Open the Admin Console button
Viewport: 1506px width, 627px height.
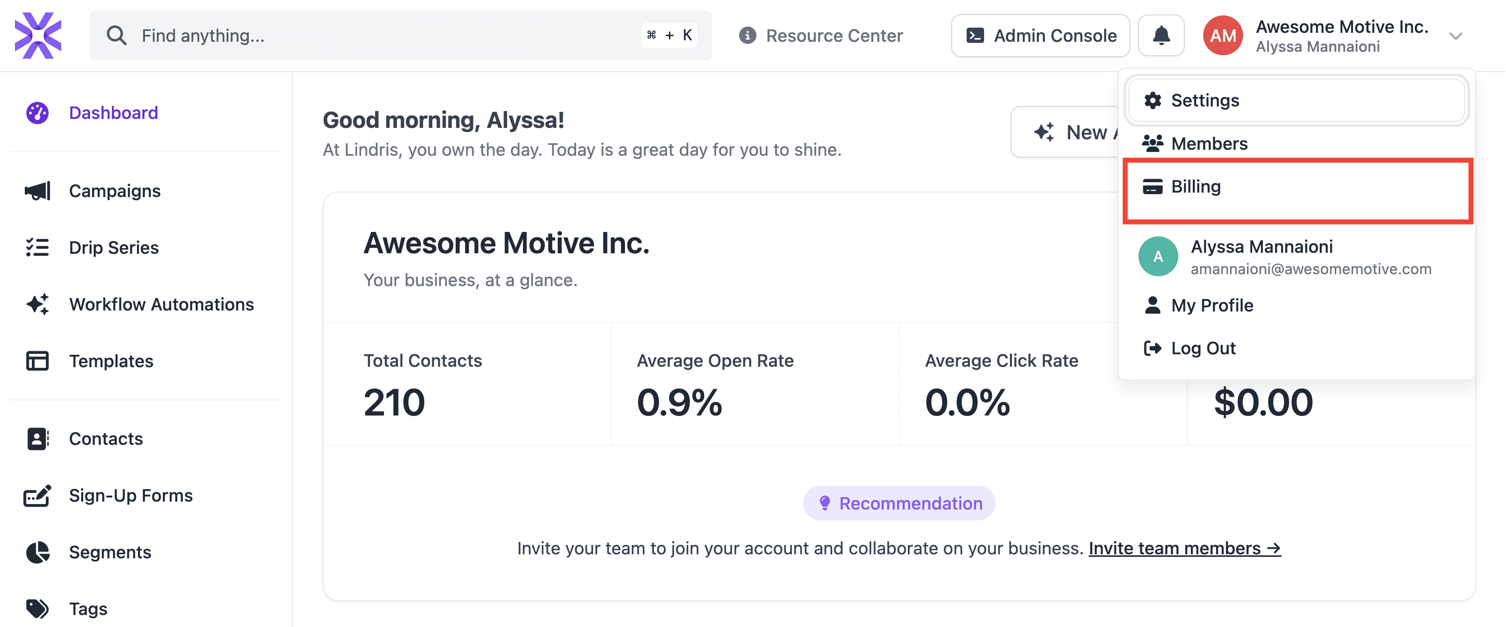(1040, 36)
